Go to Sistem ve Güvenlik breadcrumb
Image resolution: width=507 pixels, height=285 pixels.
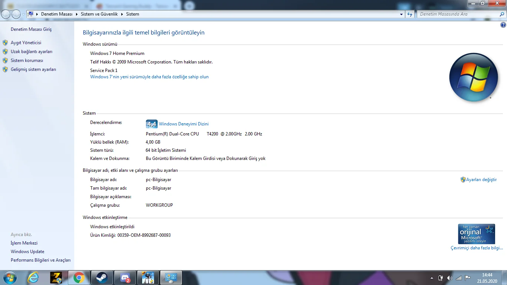click(99, 14)
